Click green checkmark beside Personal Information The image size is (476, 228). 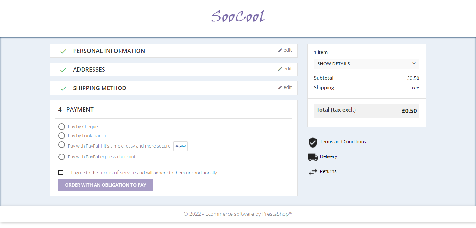coord(63,51)
